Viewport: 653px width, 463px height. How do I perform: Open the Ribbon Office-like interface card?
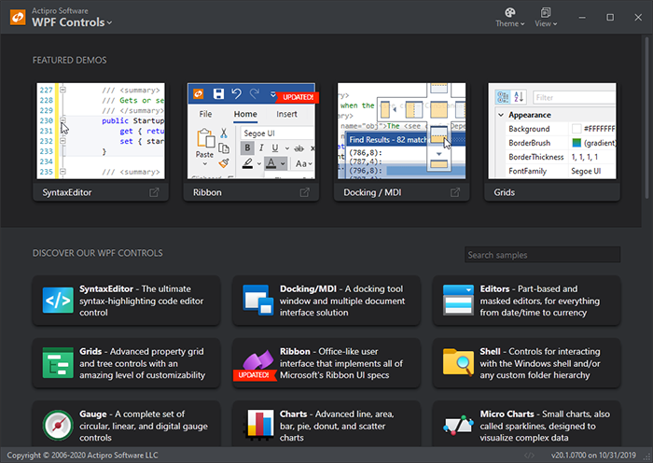pyautogui.click(x=326, y=363)
